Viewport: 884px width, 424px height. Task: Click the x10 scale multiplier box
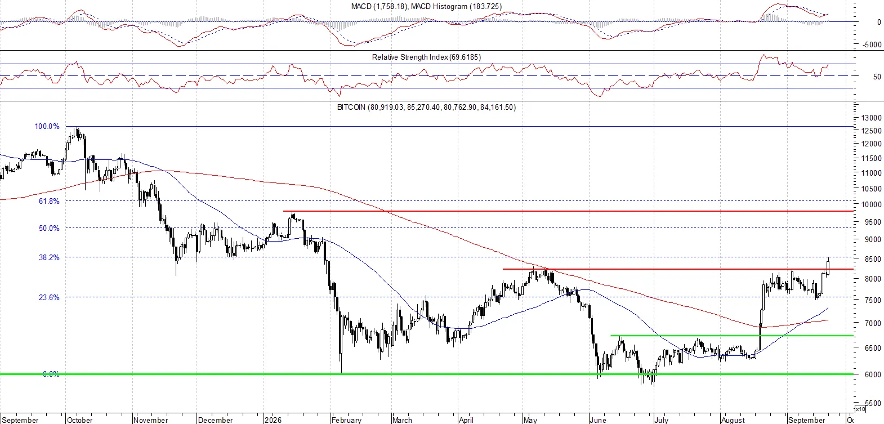(x=860, y=409)
